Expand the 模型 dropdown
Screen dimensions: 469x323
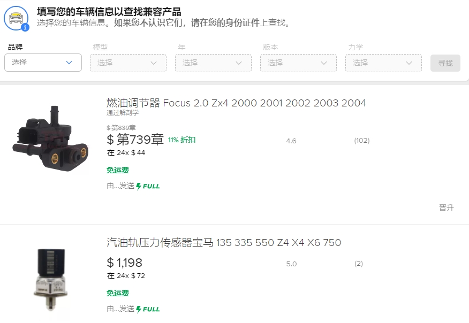pyautogui.click(x=128, y=63)
